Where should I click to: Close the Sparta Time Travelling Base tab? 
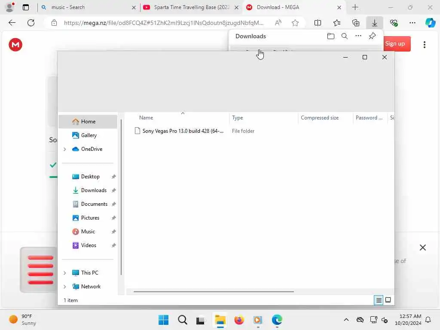point(237,8)
